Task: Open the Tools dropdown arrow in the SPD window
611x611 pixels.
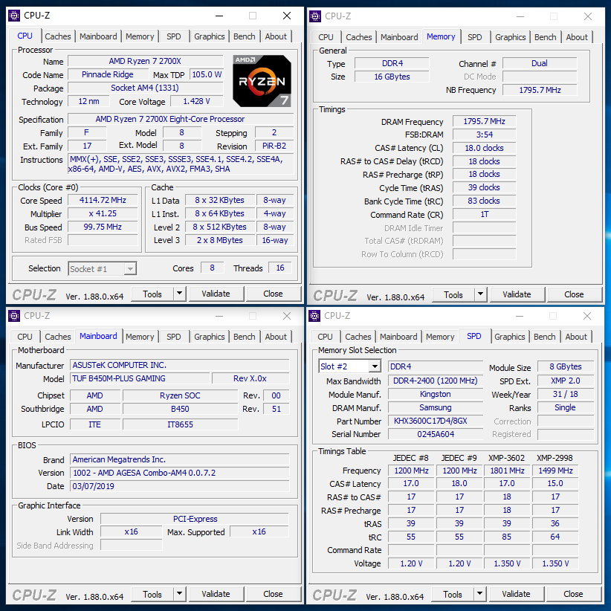Action: point(479,594)
